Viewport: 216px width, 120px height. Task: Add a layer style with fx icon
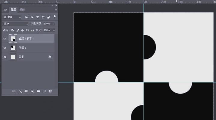[20, 91]
